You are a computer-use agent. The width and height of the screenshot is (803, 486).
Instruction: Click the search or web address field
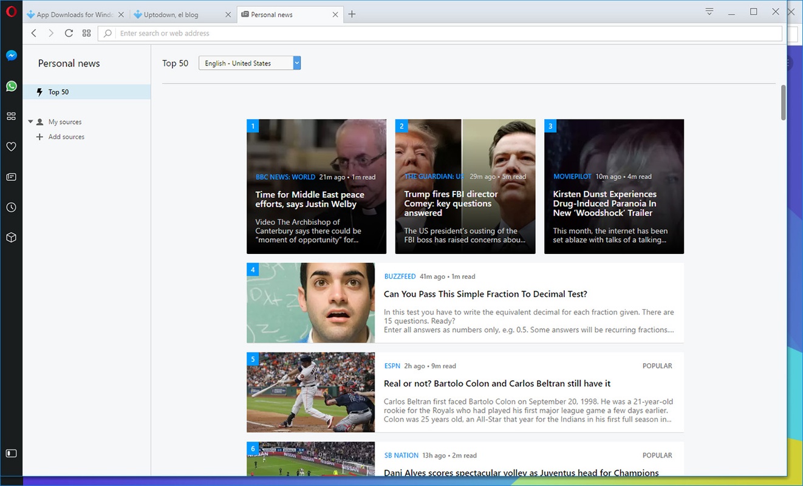(443, 33)
